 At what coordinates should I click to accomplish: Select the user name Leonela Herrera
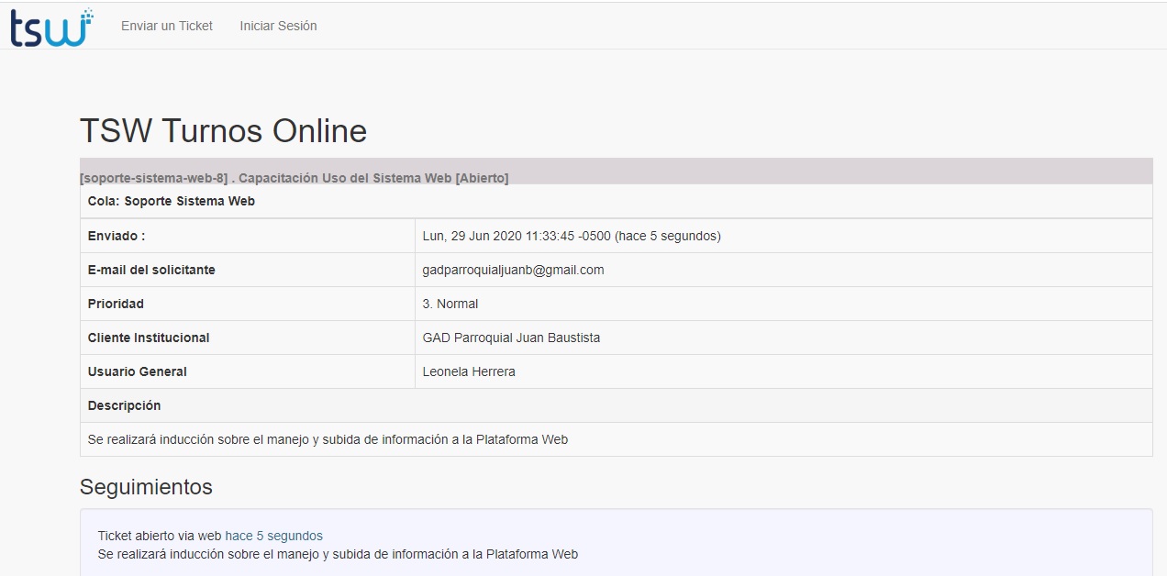[469, 371]
